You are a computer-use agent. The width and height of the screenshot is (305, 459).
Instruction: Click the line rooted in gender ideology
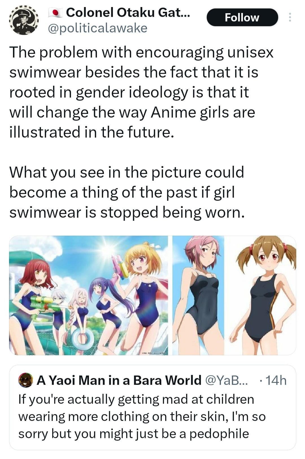pos(129,92)
